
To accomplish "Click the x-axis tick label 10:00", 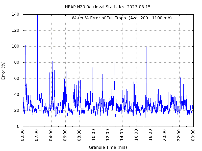I will (x=93, y=135).
